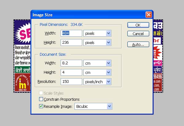Open the Bicubic resample method dropdown
184x126 pixels.
[x=94, y=106]
